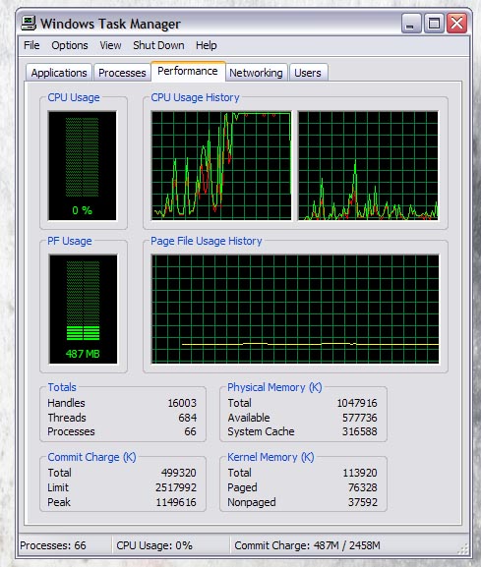Click the first CPU Usage History graph
481x567 pixels.
pos(221,166)
